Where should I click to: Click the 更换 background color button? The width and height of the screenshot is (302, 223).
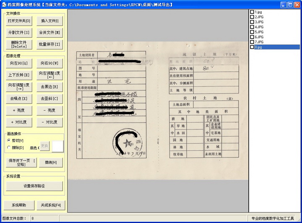(x=44, y=146)
